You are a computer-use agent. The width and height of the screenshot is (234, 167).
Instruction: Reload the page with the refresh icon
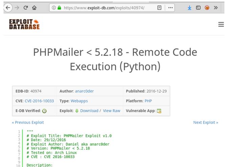(26, 8)
